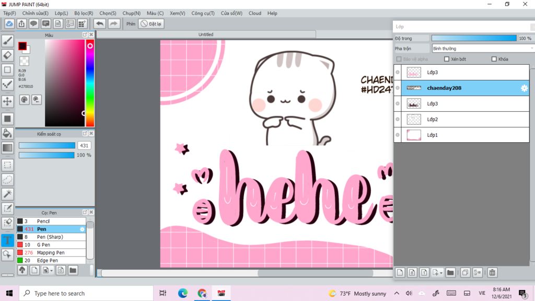The image size is (535, 301).
Task: Expand the add layer dropdown arrow
Action: (x=441, y=273)
